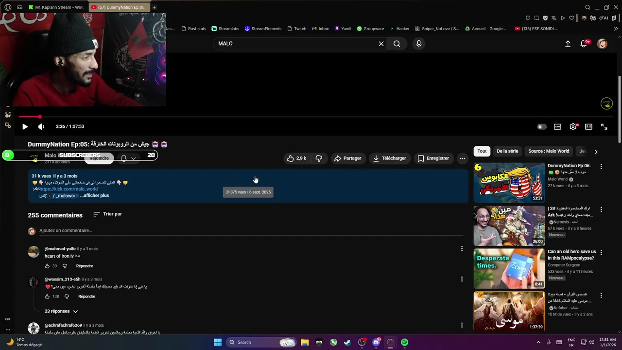Open options menu for @wassim_213-e5h comment
Screen dimensions: 622x350
[x=462, y=279]
